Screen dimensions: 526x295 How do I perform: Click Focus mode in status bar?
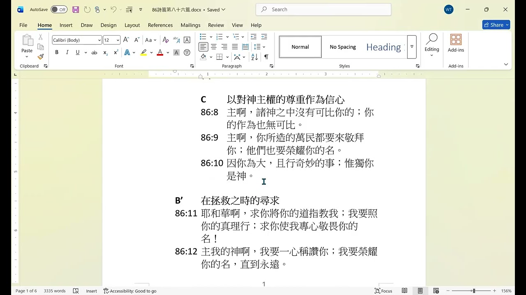pos(383,291)
